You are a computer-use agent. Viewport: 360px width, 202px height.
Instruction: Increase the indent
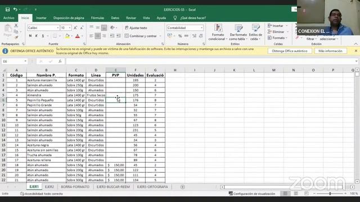pyautogui.click(x=119, y=36)
